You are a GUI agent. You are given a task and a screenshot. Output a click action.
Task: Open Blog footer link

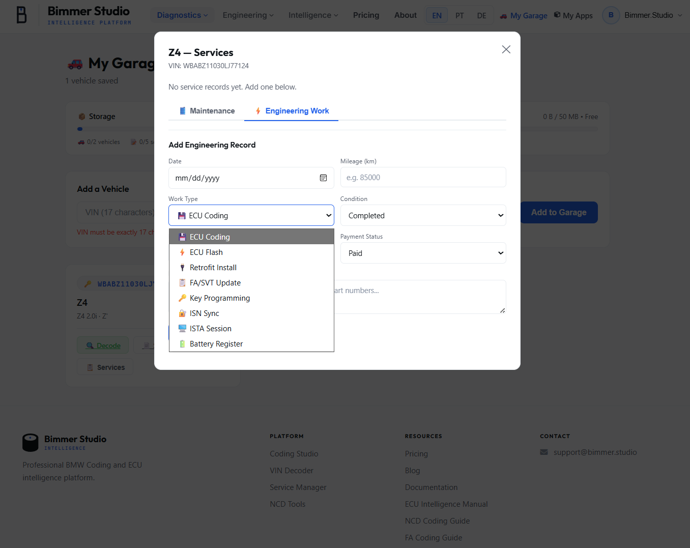tap(413, 471)
